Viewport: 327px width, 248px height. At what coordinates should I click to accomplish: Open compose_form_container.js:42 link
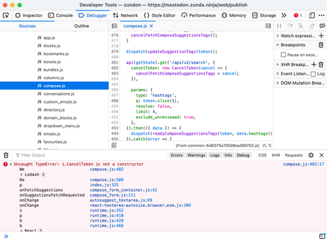point(124,190)
